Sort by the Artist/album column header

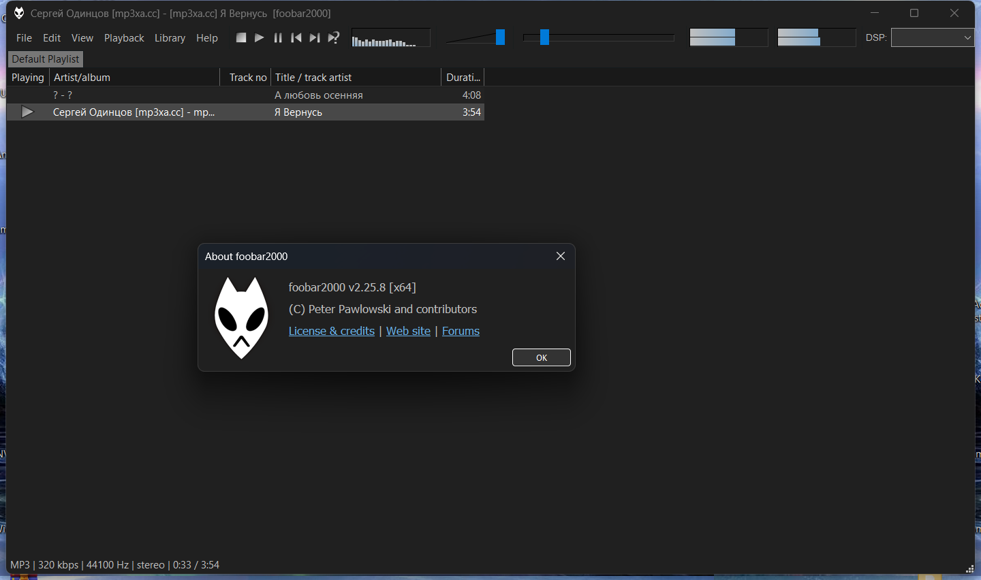click(135, 78)
